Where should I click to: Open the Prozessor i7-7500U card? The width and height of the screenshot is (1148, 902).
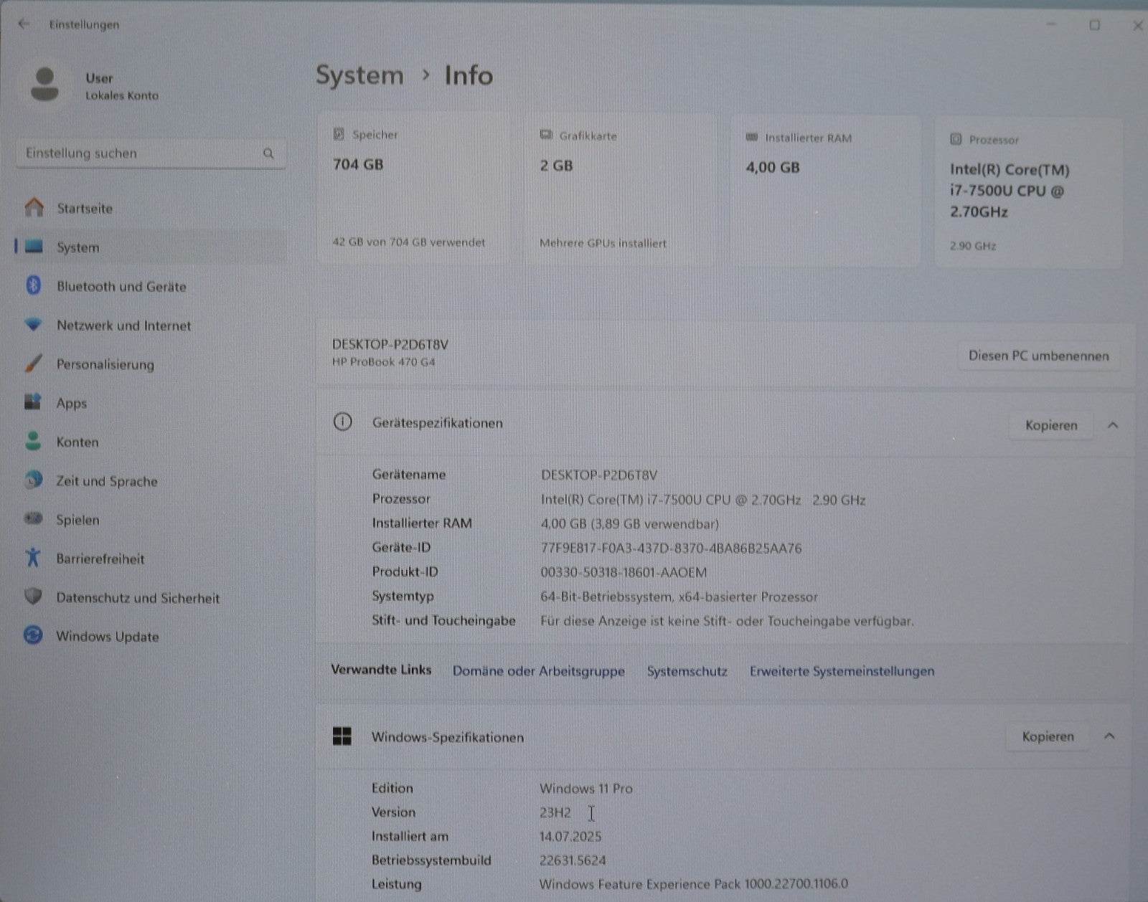click(1028, 193)
